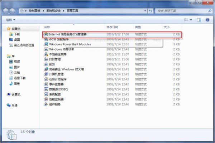215x143 pixels.
Task: Sort files by 名称 column header
Action: (47, 27)
